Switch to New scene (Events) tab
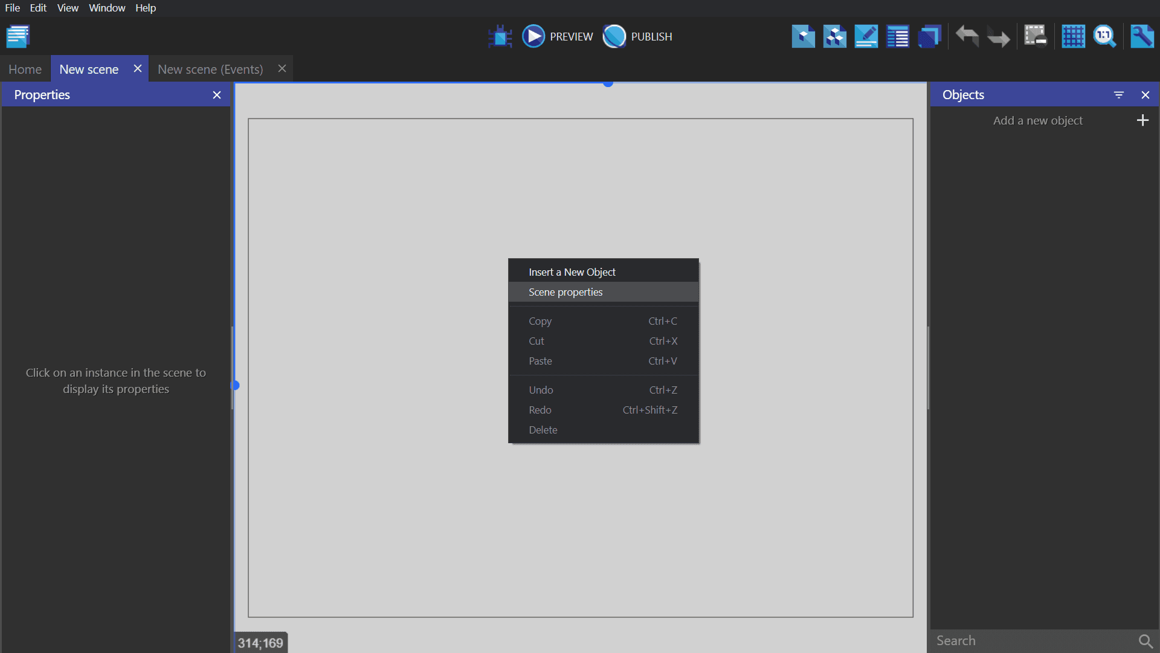The width and height of the screenshot is (1160, 653). pyautogui.click(x=210, y=70)
